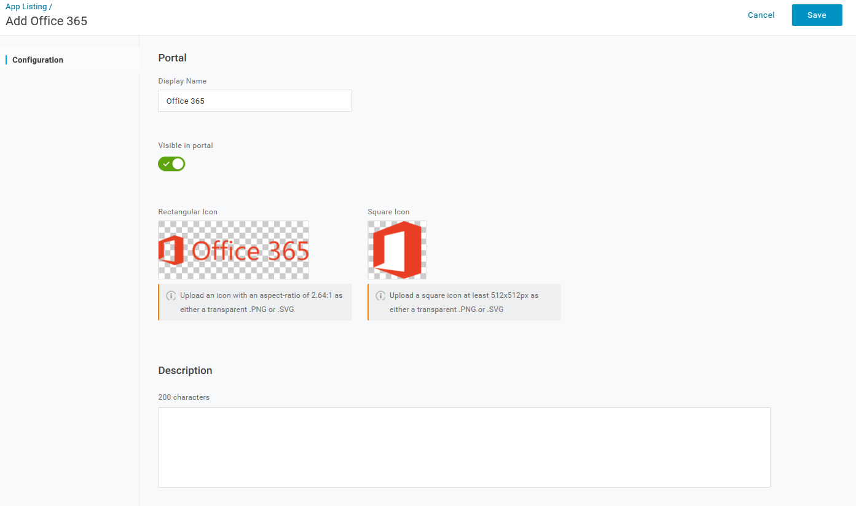Cancel adding Office 365

pyautogui.click(x=761, y=15)
